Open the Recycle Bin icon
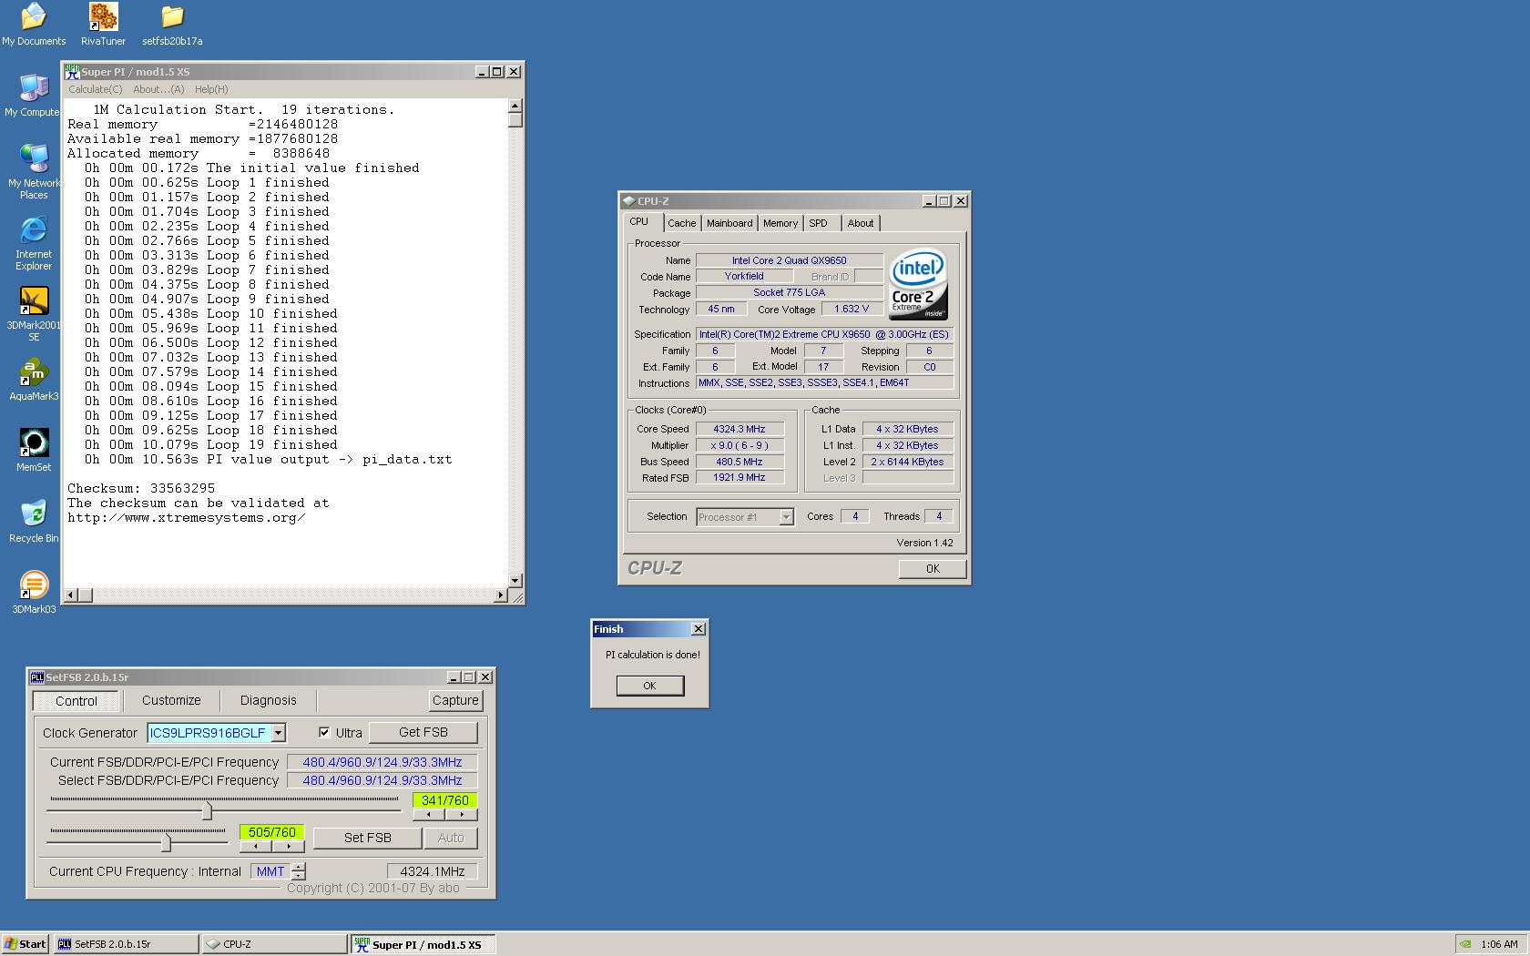The image size is (1530, 956). pos(34,521)
